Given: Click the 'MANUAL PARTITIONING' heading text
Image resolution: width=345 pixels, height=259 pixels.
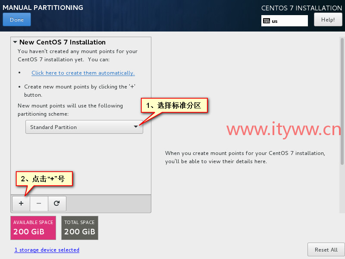Looking at the screenshot, I should pyautogui.click(x=43, y=7).
